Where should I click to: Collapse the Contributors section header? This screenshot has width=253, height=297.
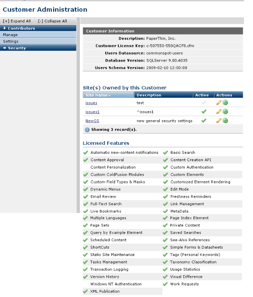21,28
